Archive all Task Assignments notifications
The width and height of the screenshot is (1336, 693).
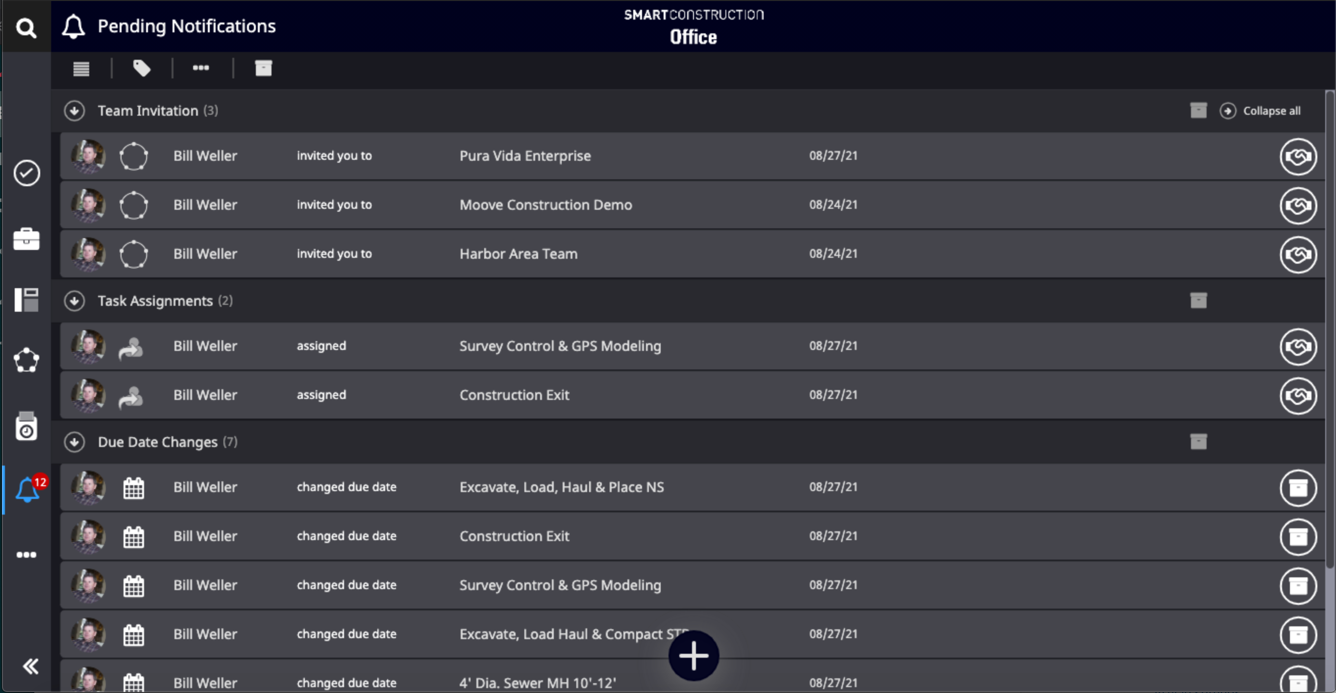(x=1198, y=300)
